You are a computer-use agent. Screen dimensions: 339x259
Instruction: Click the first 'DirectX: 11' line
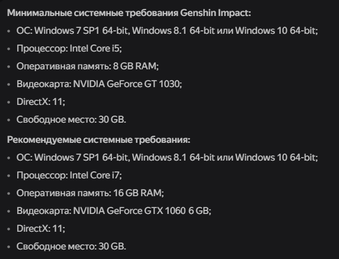tap(41, 101)
